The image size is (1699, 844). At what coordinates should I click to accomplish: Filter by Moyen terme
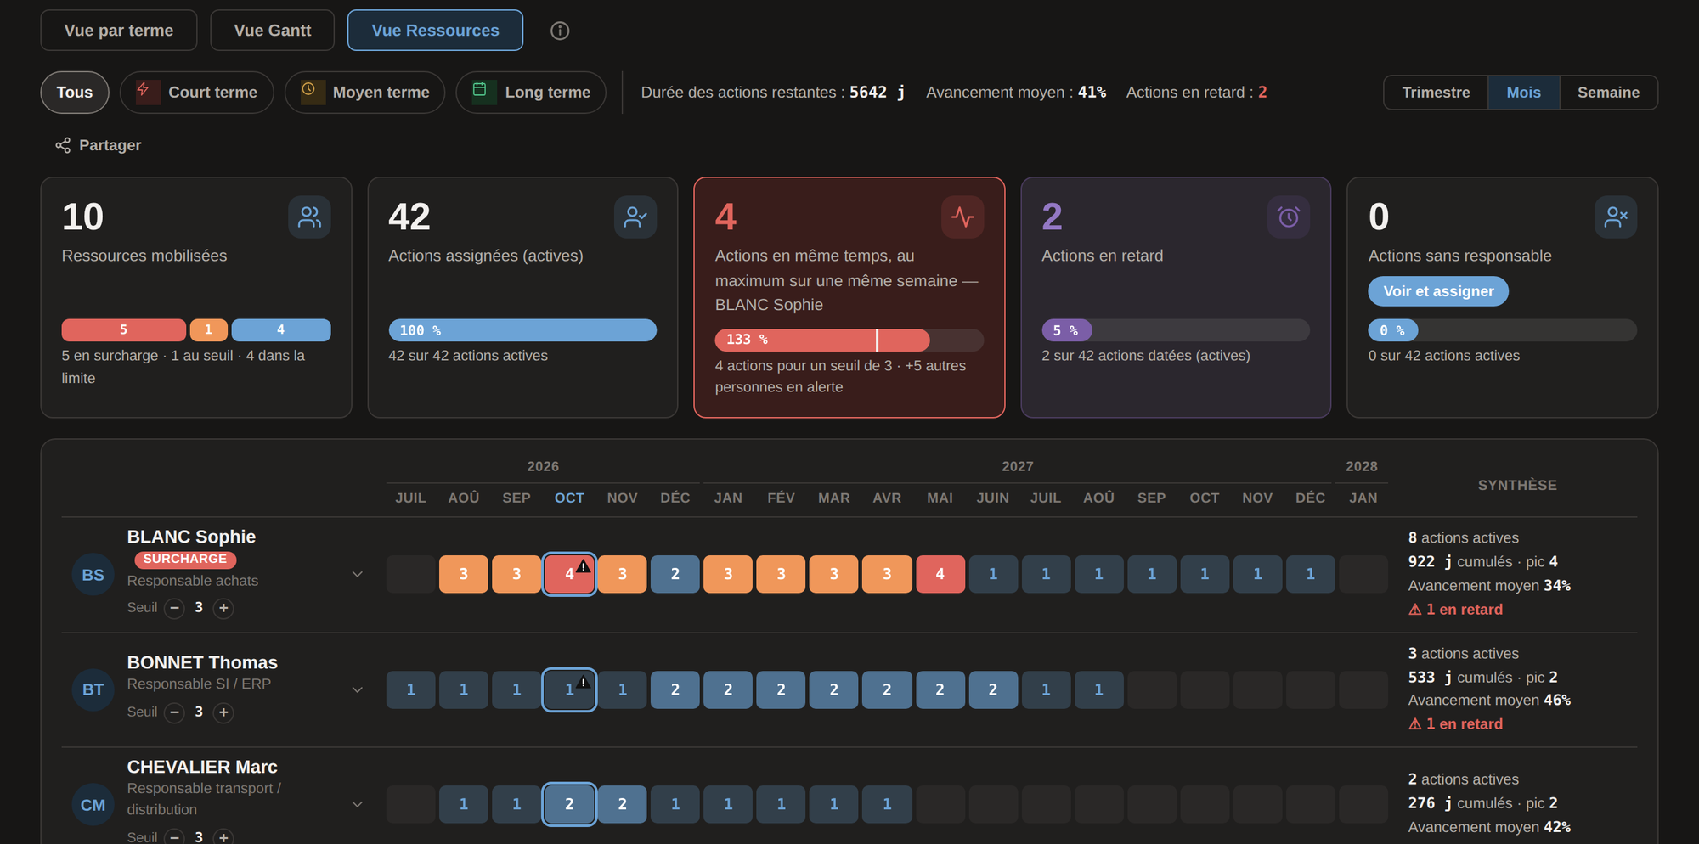365,93
